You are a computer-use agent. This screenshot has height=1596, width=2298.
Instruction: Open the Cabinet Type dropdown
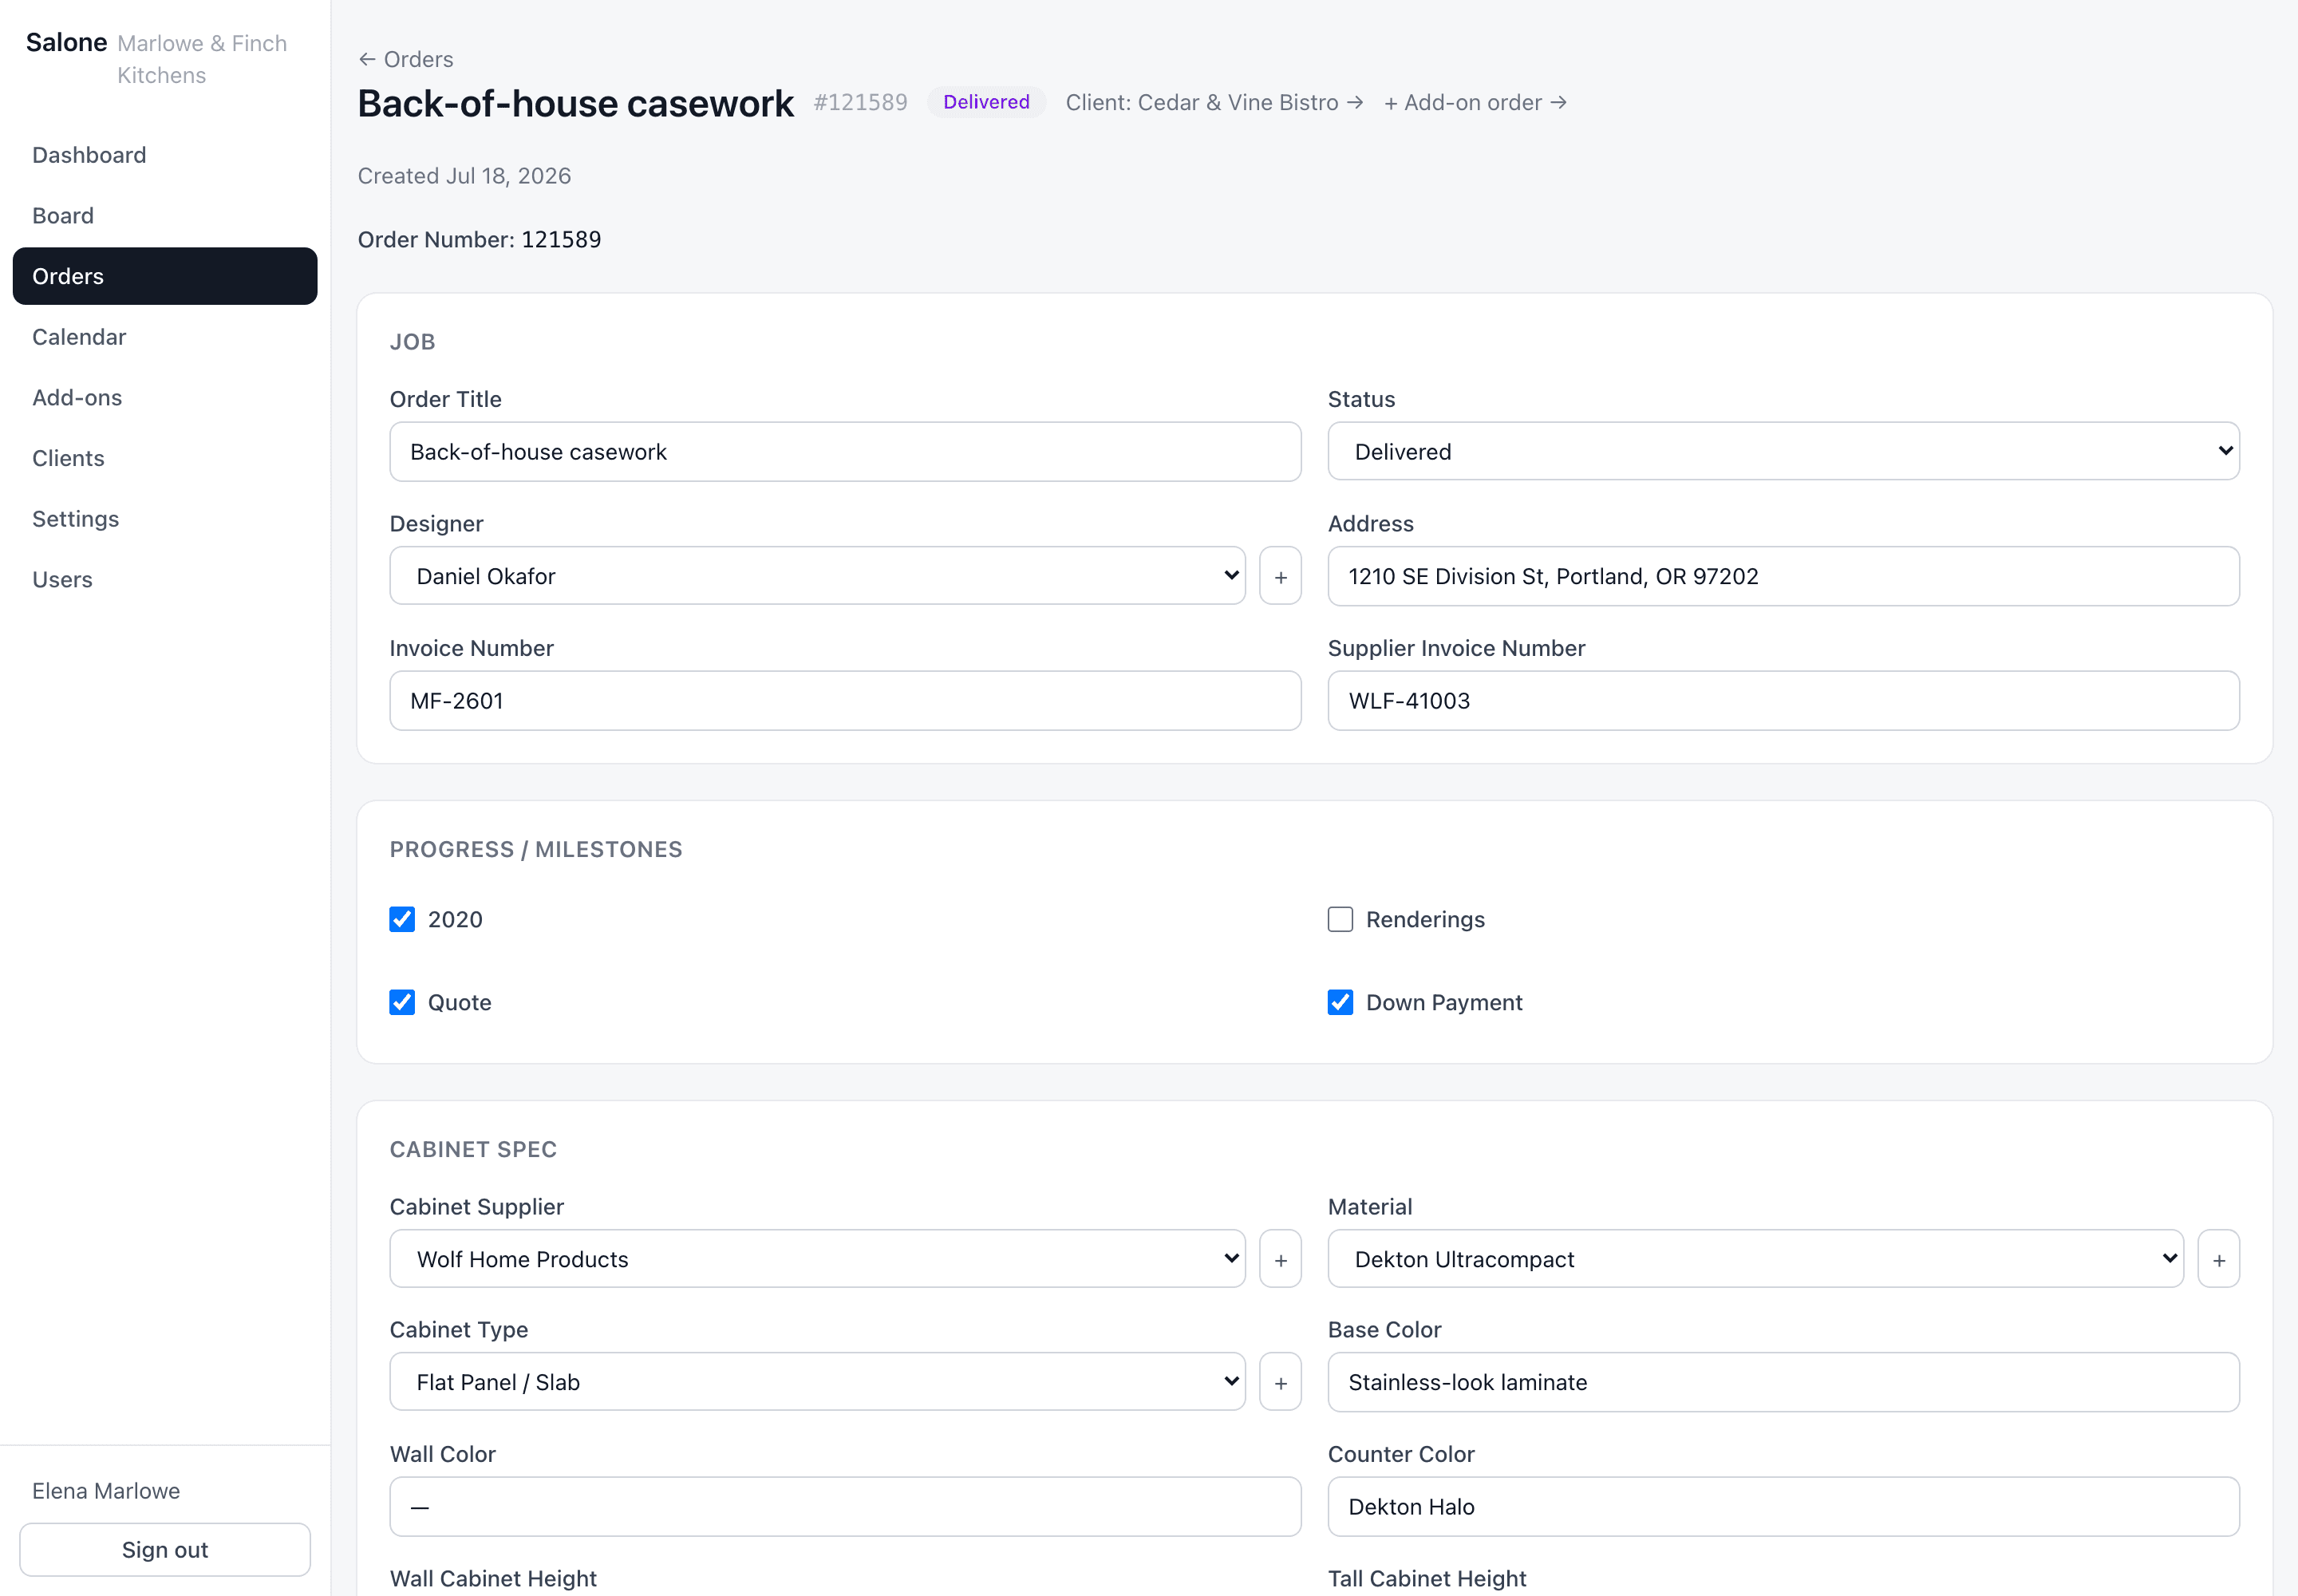click(817, 1382)
